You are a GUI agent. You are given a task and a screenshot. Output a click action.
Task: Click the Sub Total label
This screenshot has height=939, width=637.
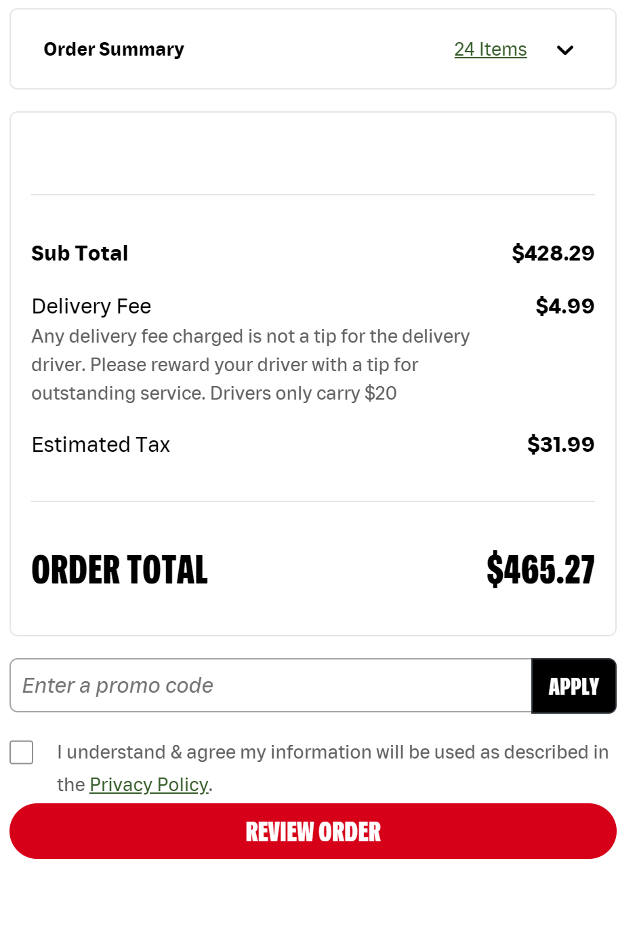80,253
